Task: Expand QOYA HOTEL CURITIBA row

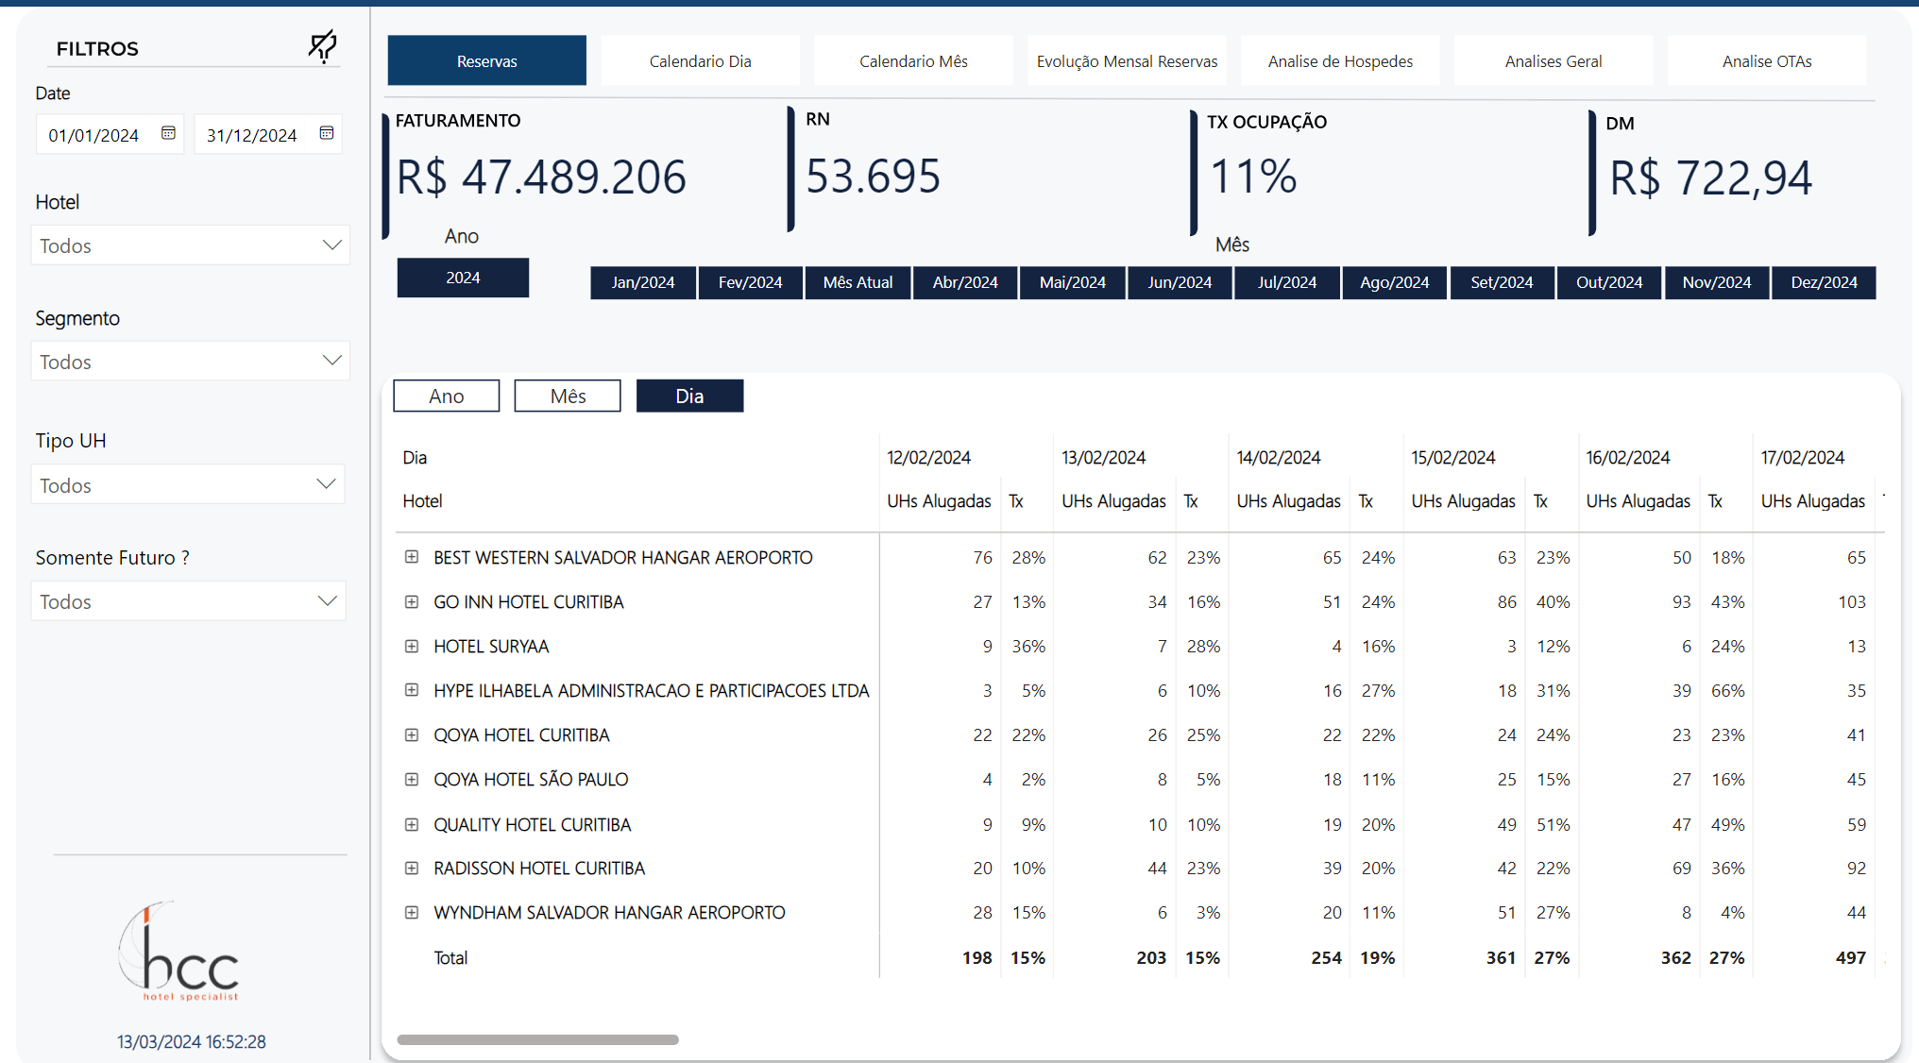Action: tap(412, 734)
